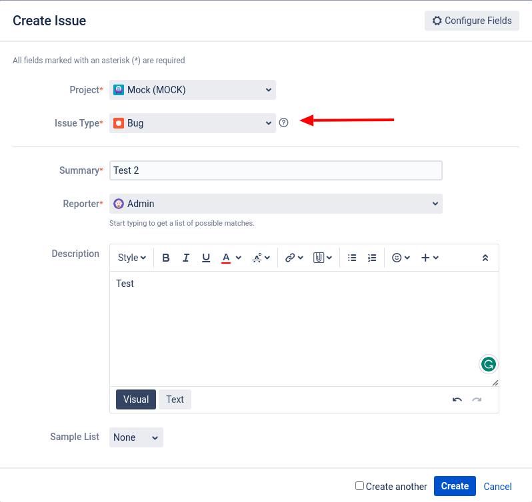Viewport: 532px width, 502px height.
Task: Click the text color A icon
Action: pos(226,258)
